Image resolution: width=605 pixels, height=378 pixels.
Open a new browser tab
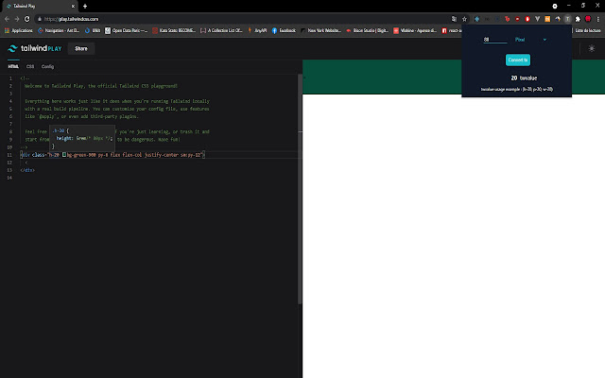tap(85, 7)
